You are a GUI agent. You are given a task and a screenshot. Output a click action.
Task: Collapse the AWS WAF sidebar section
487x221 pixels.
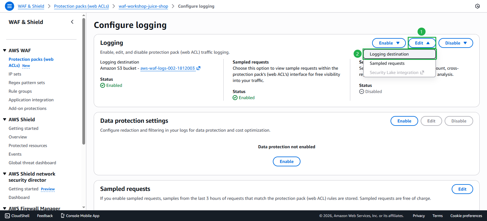5,50
